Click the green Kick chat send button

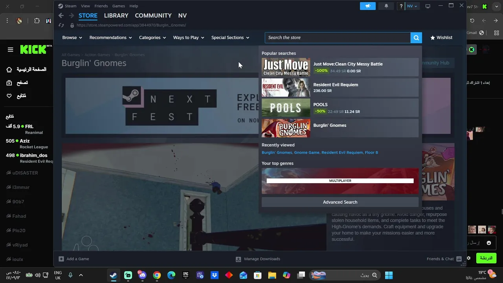point(486,258)
